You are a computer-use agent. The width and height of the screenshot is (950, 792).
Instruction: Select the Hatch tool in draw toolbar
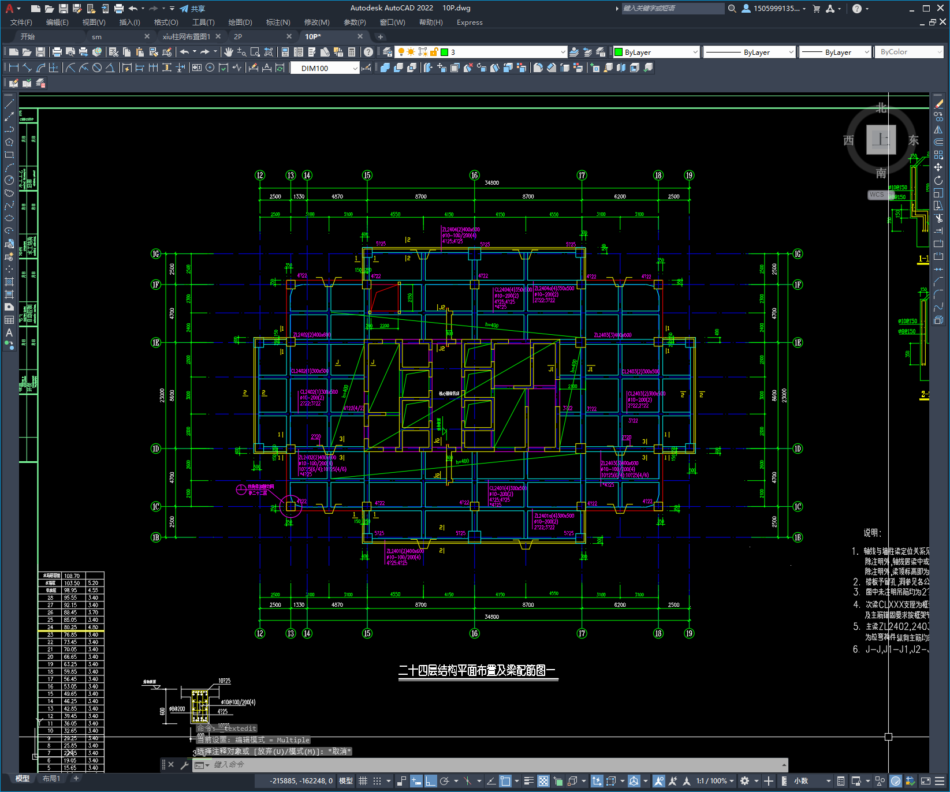tap(9, 282)
